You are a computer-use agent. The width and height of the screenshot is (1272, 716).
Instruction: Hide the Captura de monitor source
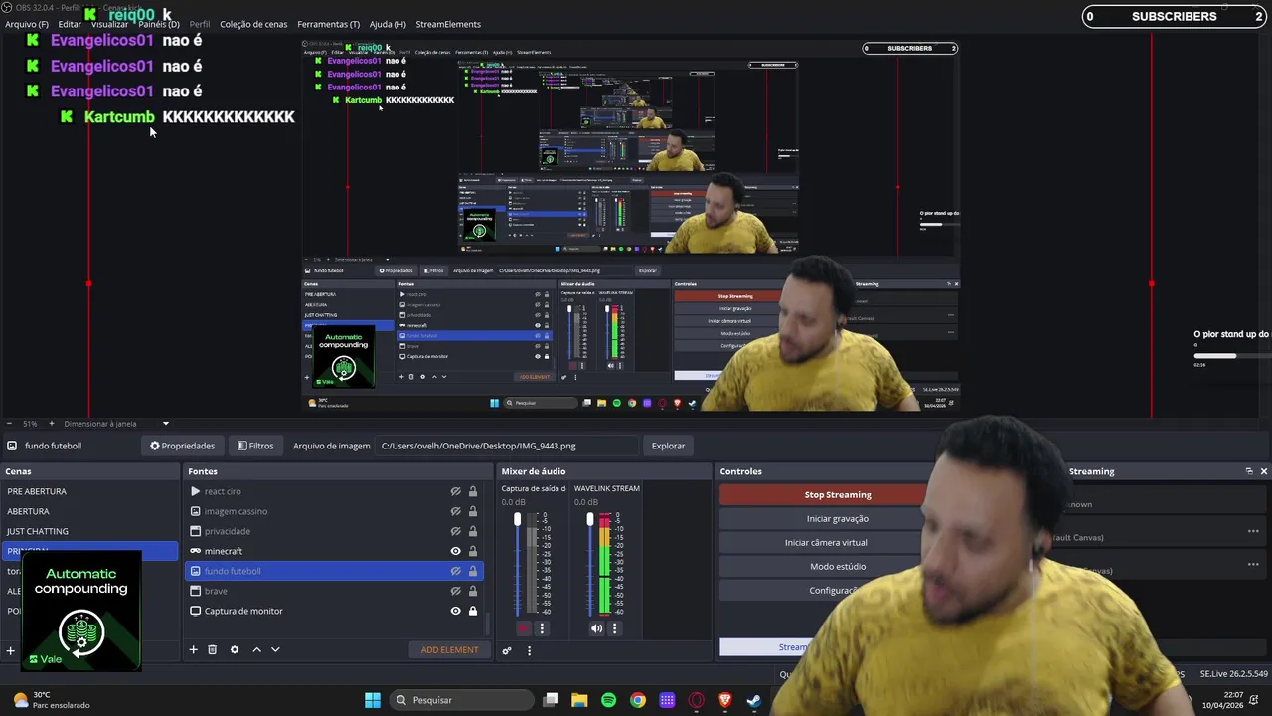click(x=456, y=611)
